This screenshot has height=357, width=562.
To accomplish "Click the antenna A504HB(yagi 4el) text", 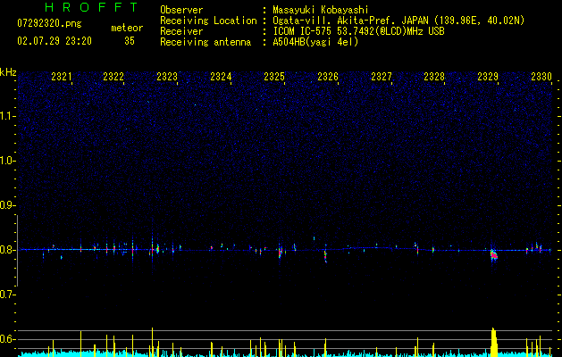I will [315, 42].
